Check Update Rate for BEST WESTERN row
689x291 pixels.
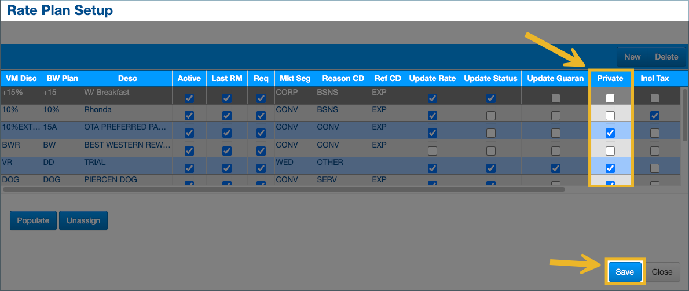coord(432,151)
